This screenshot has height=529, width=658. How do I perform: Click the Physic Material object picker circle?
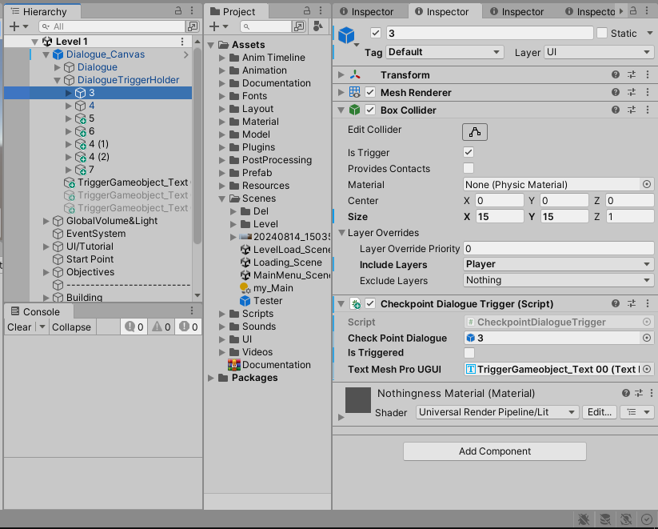coord(647,185)
